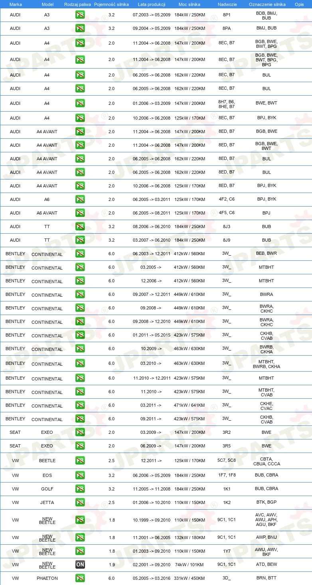This screenshot has height=585, width=312.
Task: Click the petrol icon for Audi A4 8EC 125kW
Action: [80, 118]
